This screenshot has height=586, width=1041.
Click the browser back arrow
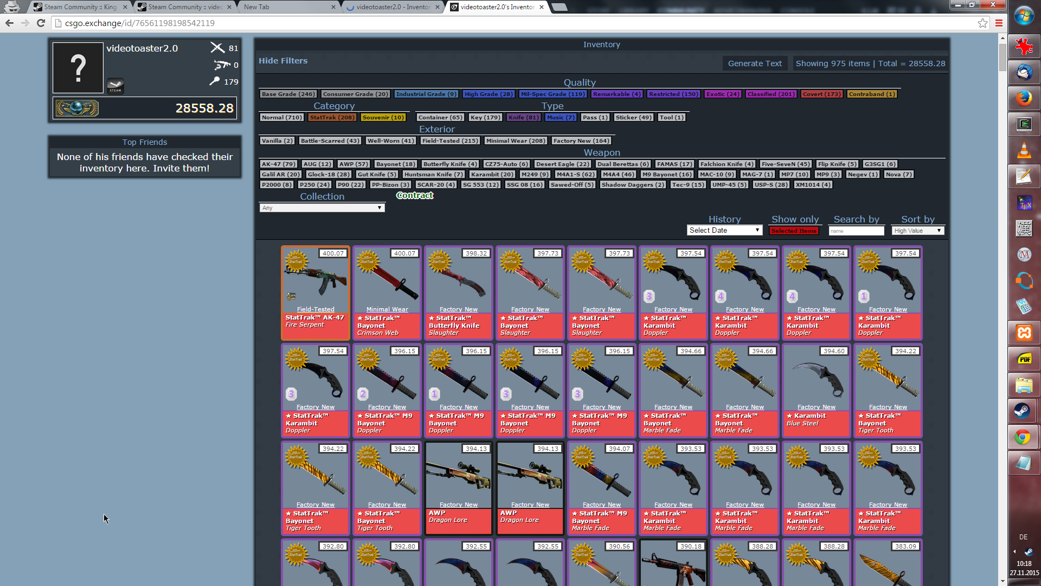tap(9, 23)
